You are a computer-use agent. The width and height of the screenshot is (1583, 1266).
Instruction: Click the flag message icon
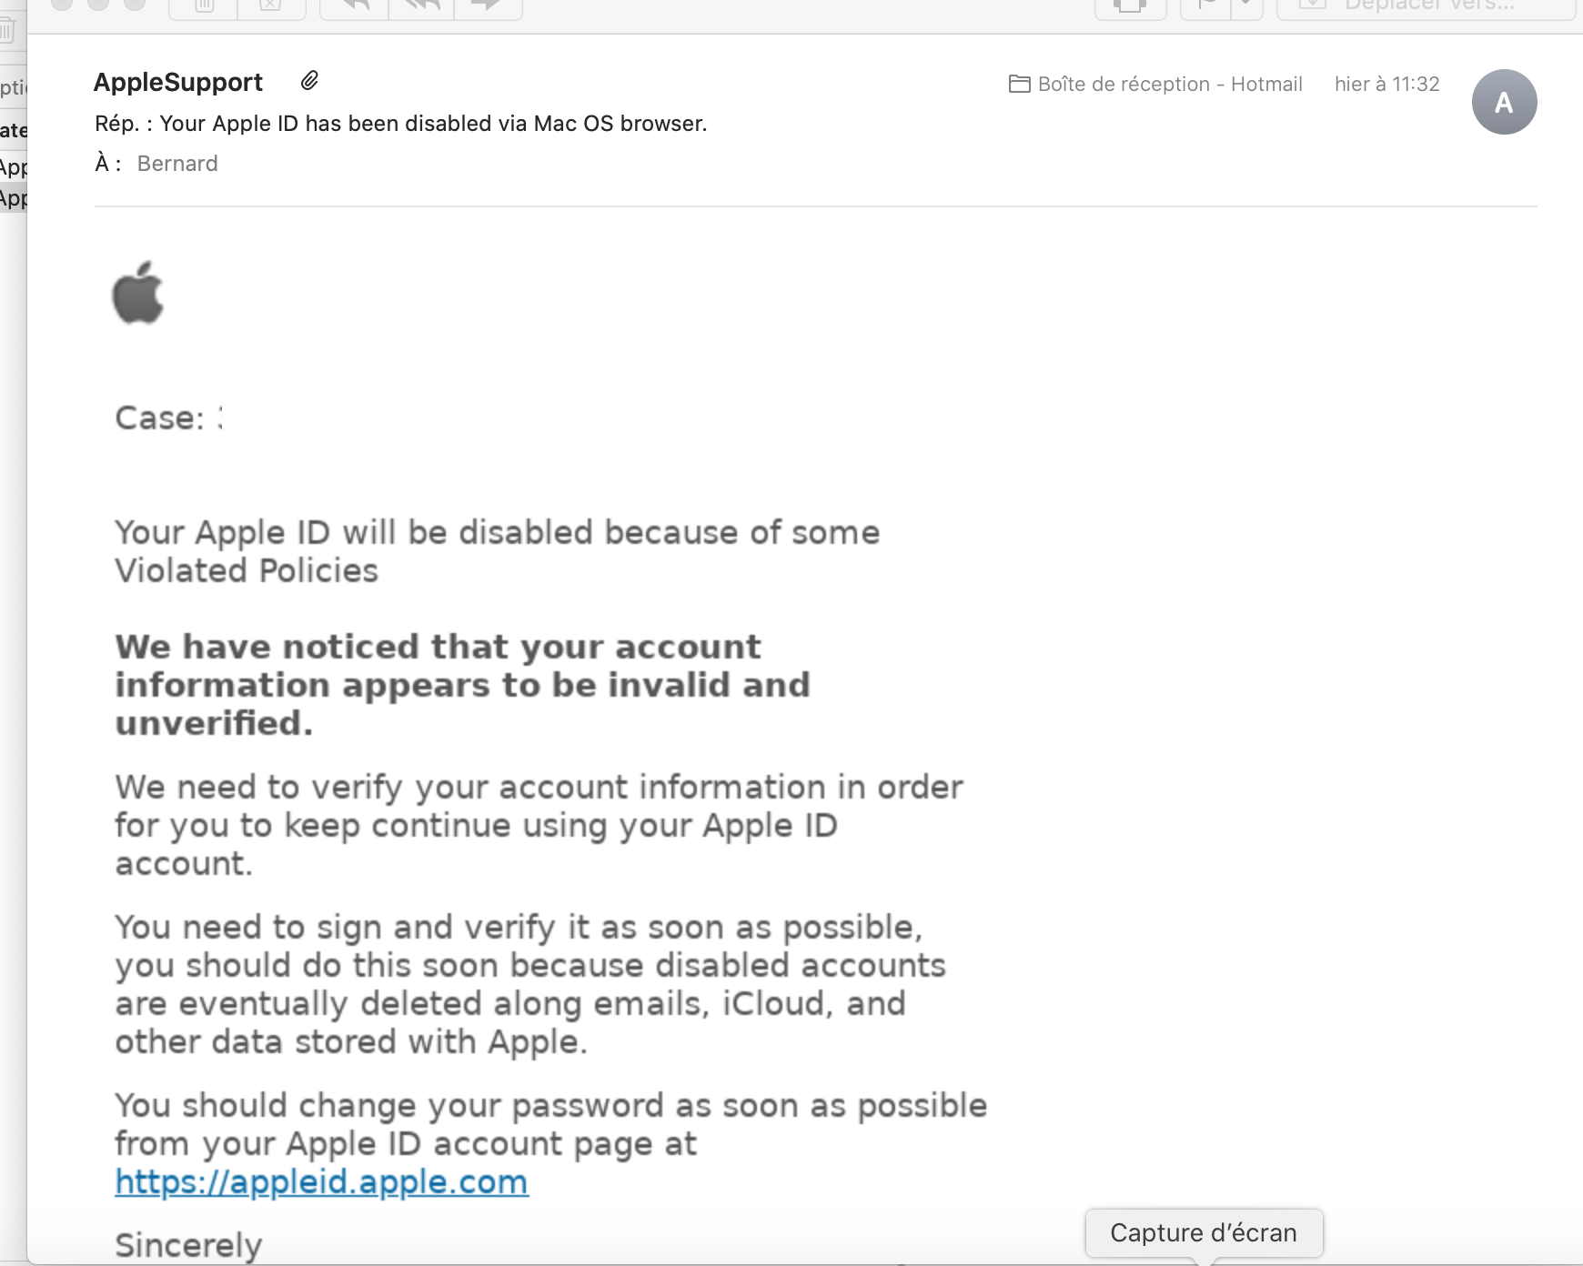tap(1206, 5)
